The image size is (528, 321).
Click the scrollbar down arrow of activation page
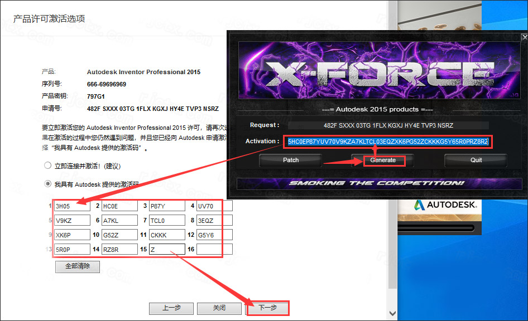pos(392,313)
